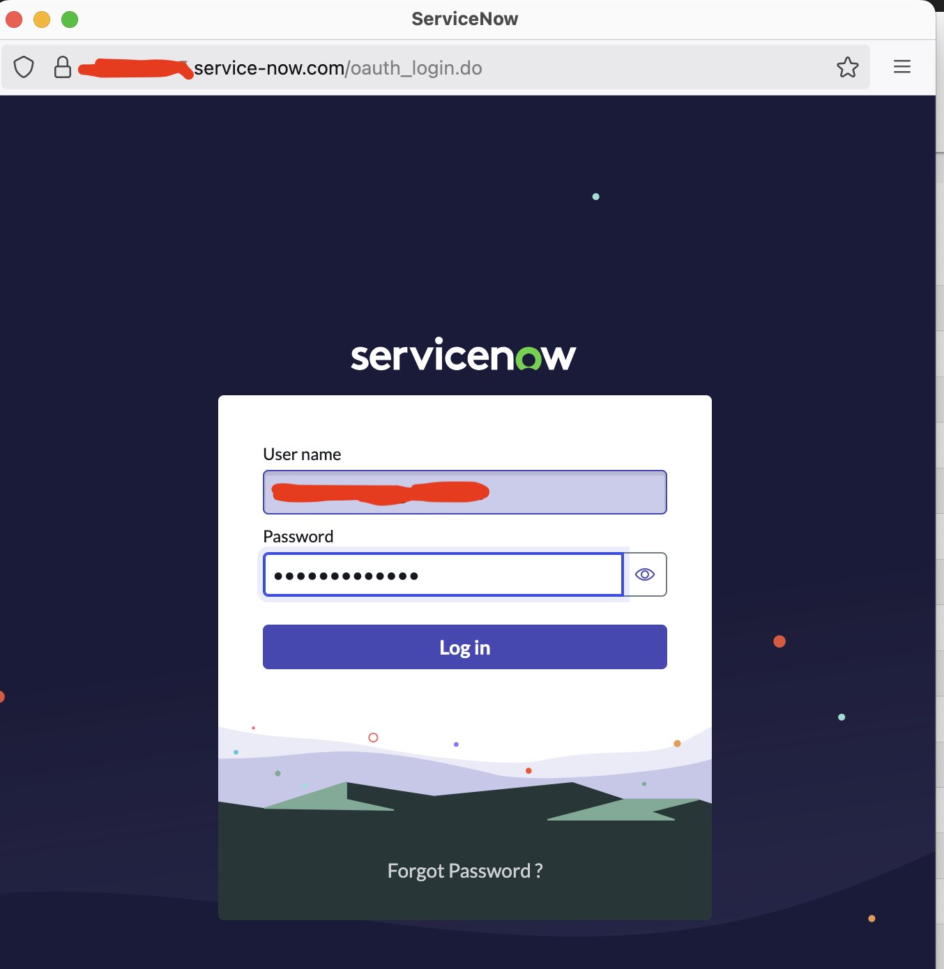Click the ServiceNow window title bar

pos(464,19)
